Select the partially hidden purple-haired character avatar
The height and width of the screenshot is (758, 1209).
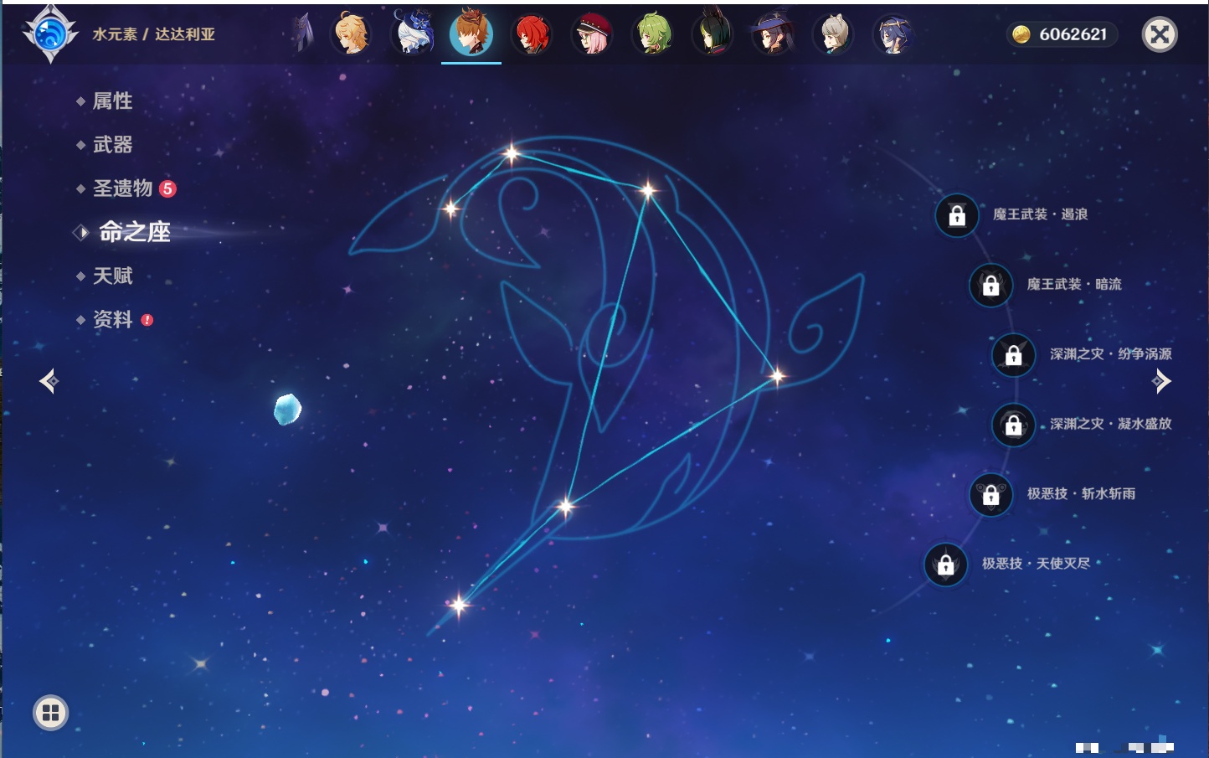pos(303,34)
